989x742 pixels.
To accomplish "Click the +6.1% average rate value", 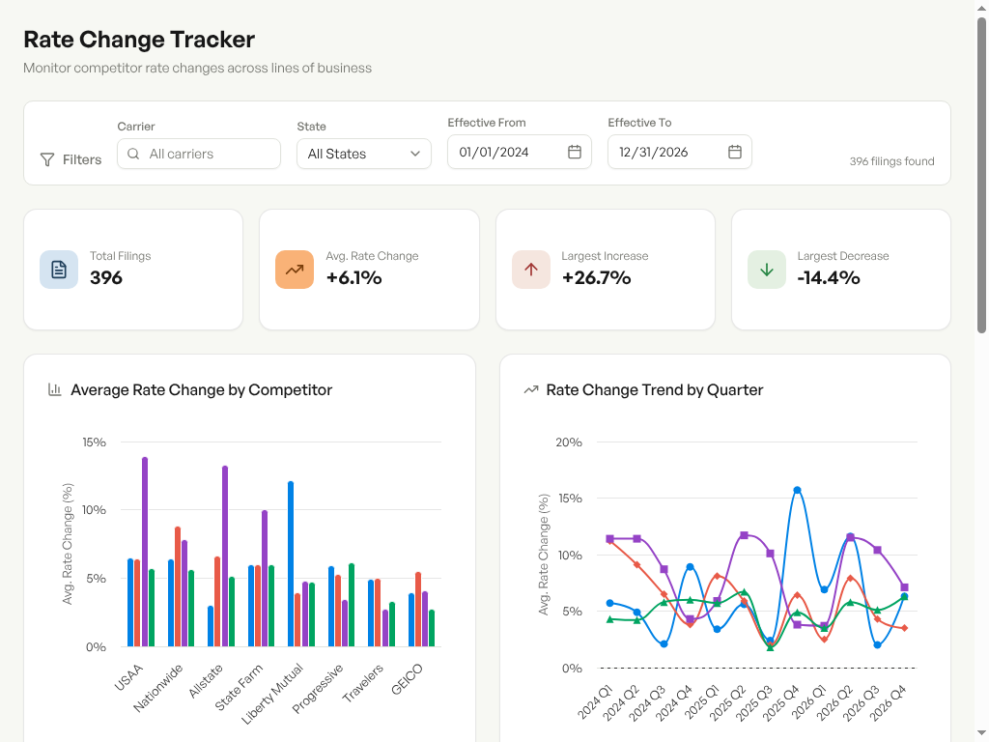I will 353,277.
